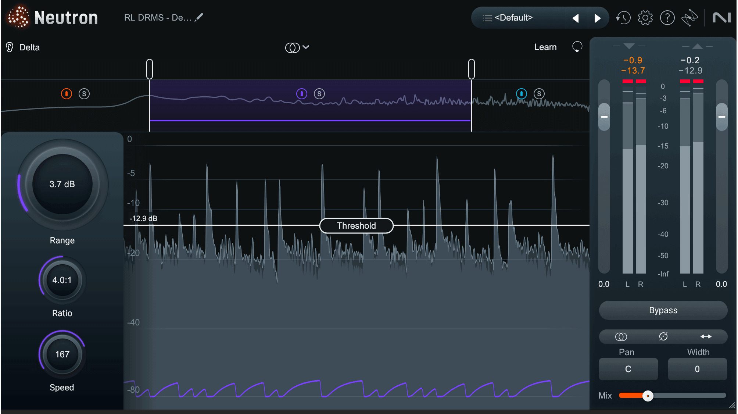Image resolution: width=738 pixels, height=414 pixels.
Task: Click the left crossover handle above the mid band
Action: pyautogui.click(x=150, y=69)
